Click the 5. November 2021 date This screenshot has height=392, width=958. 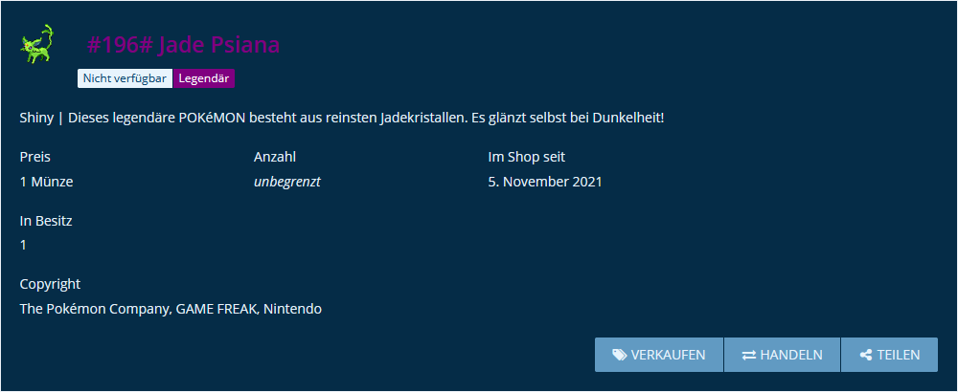(x=545, y=182)
